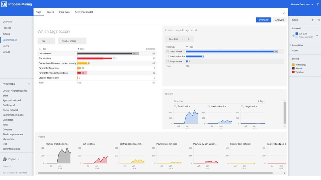
Task: Add a new filter with plus icon
Action: point(312,20)
